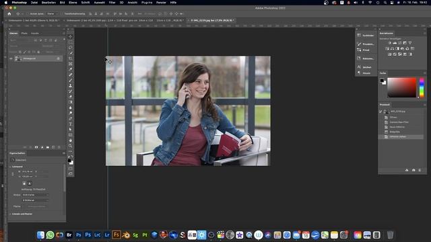The image size is (431, 242).
Task: Add Brightness/Contrast adjustment in Korrekturen panel
Action: 389,43
